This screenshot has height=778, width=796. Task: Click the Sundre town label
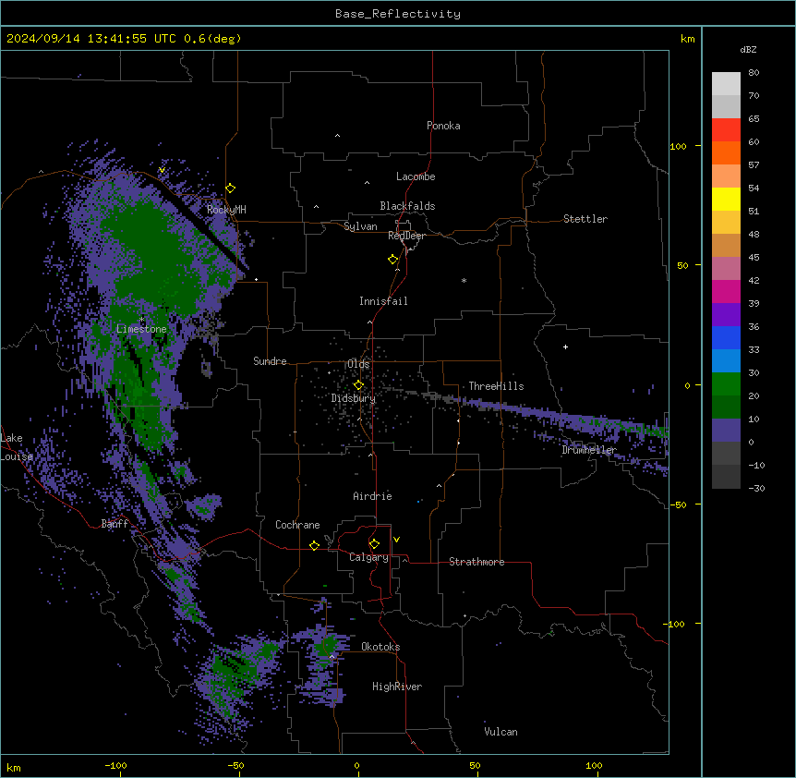[270, 361]
